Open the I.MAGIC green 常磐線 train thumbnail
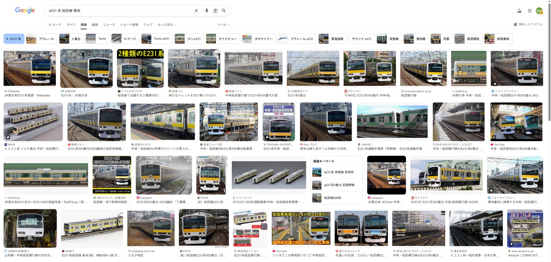 (392, 122)
